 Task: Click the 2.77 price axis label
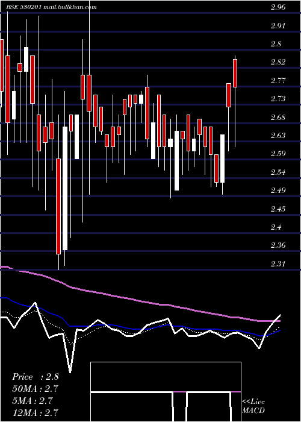(x=278, y=80)
